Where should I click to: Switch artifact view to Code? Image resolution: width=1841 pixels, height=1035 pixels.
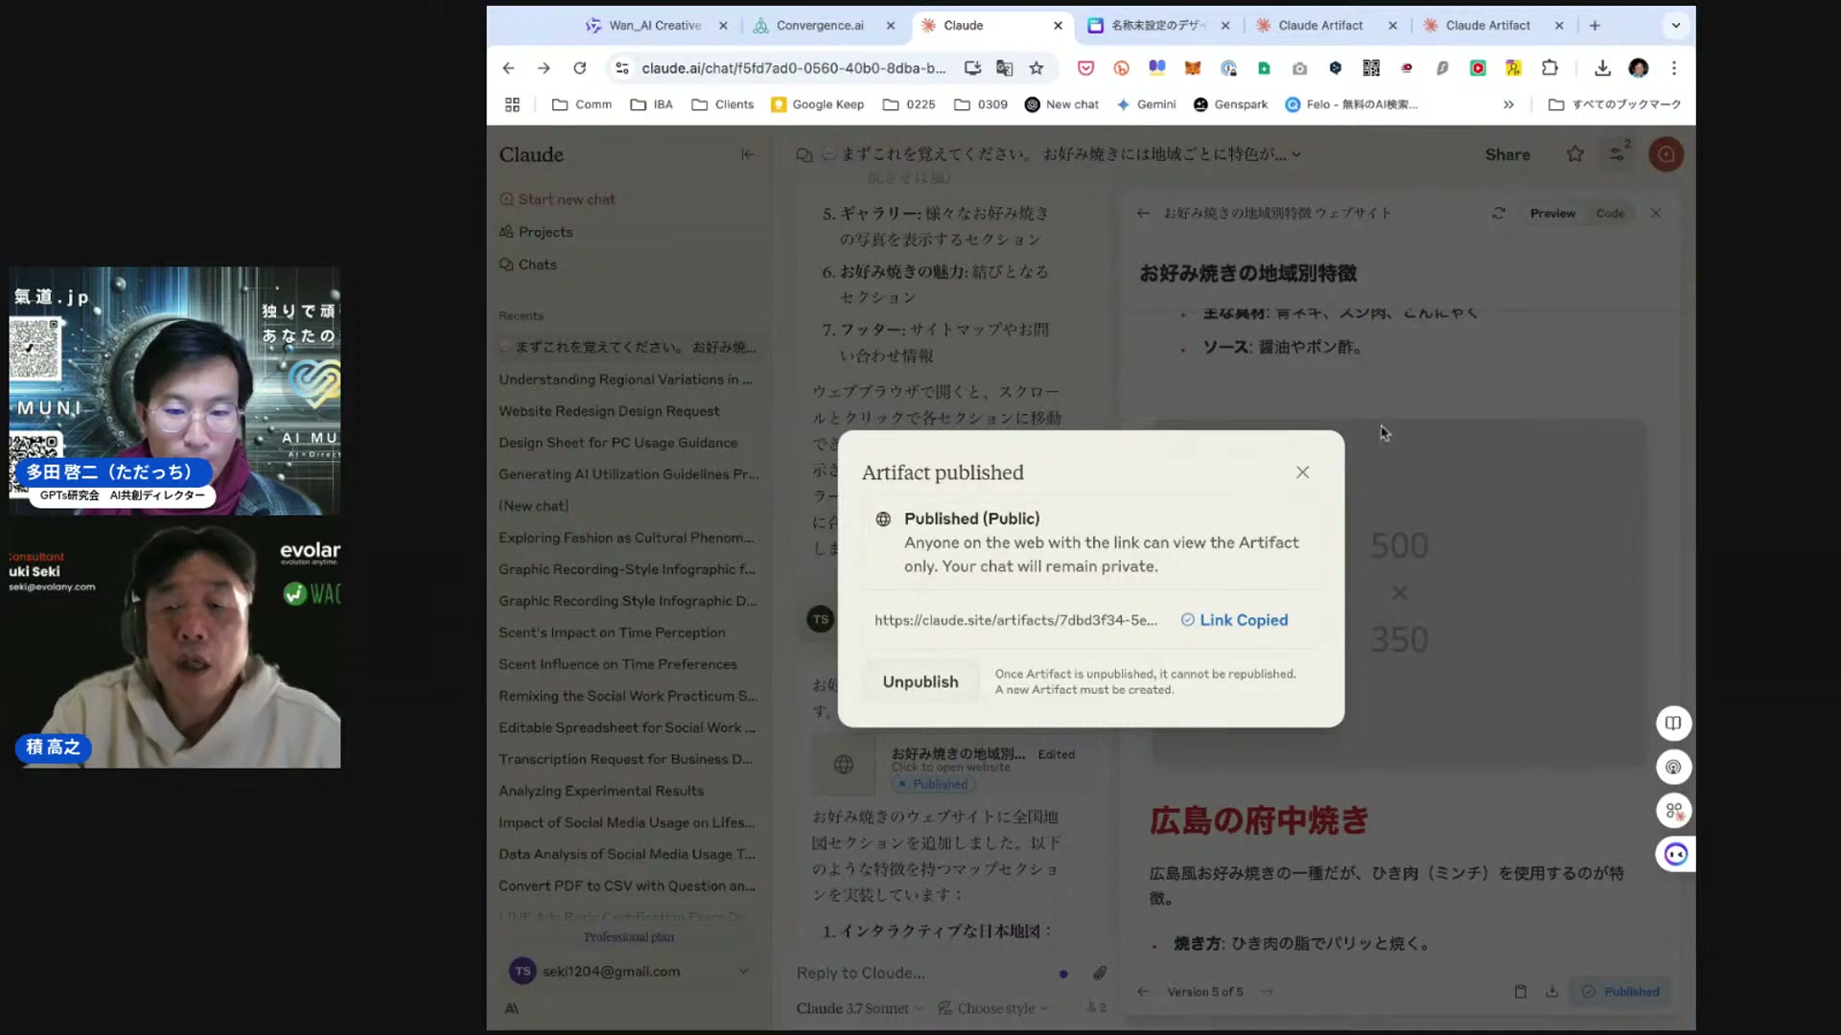(x=1610, y=213)
